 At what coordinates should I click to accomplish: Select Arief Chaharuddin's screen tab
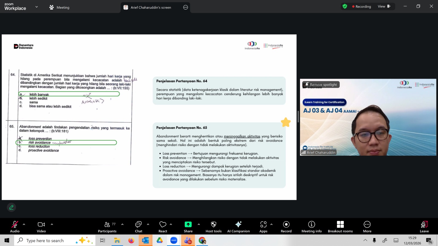coord(151,7)
